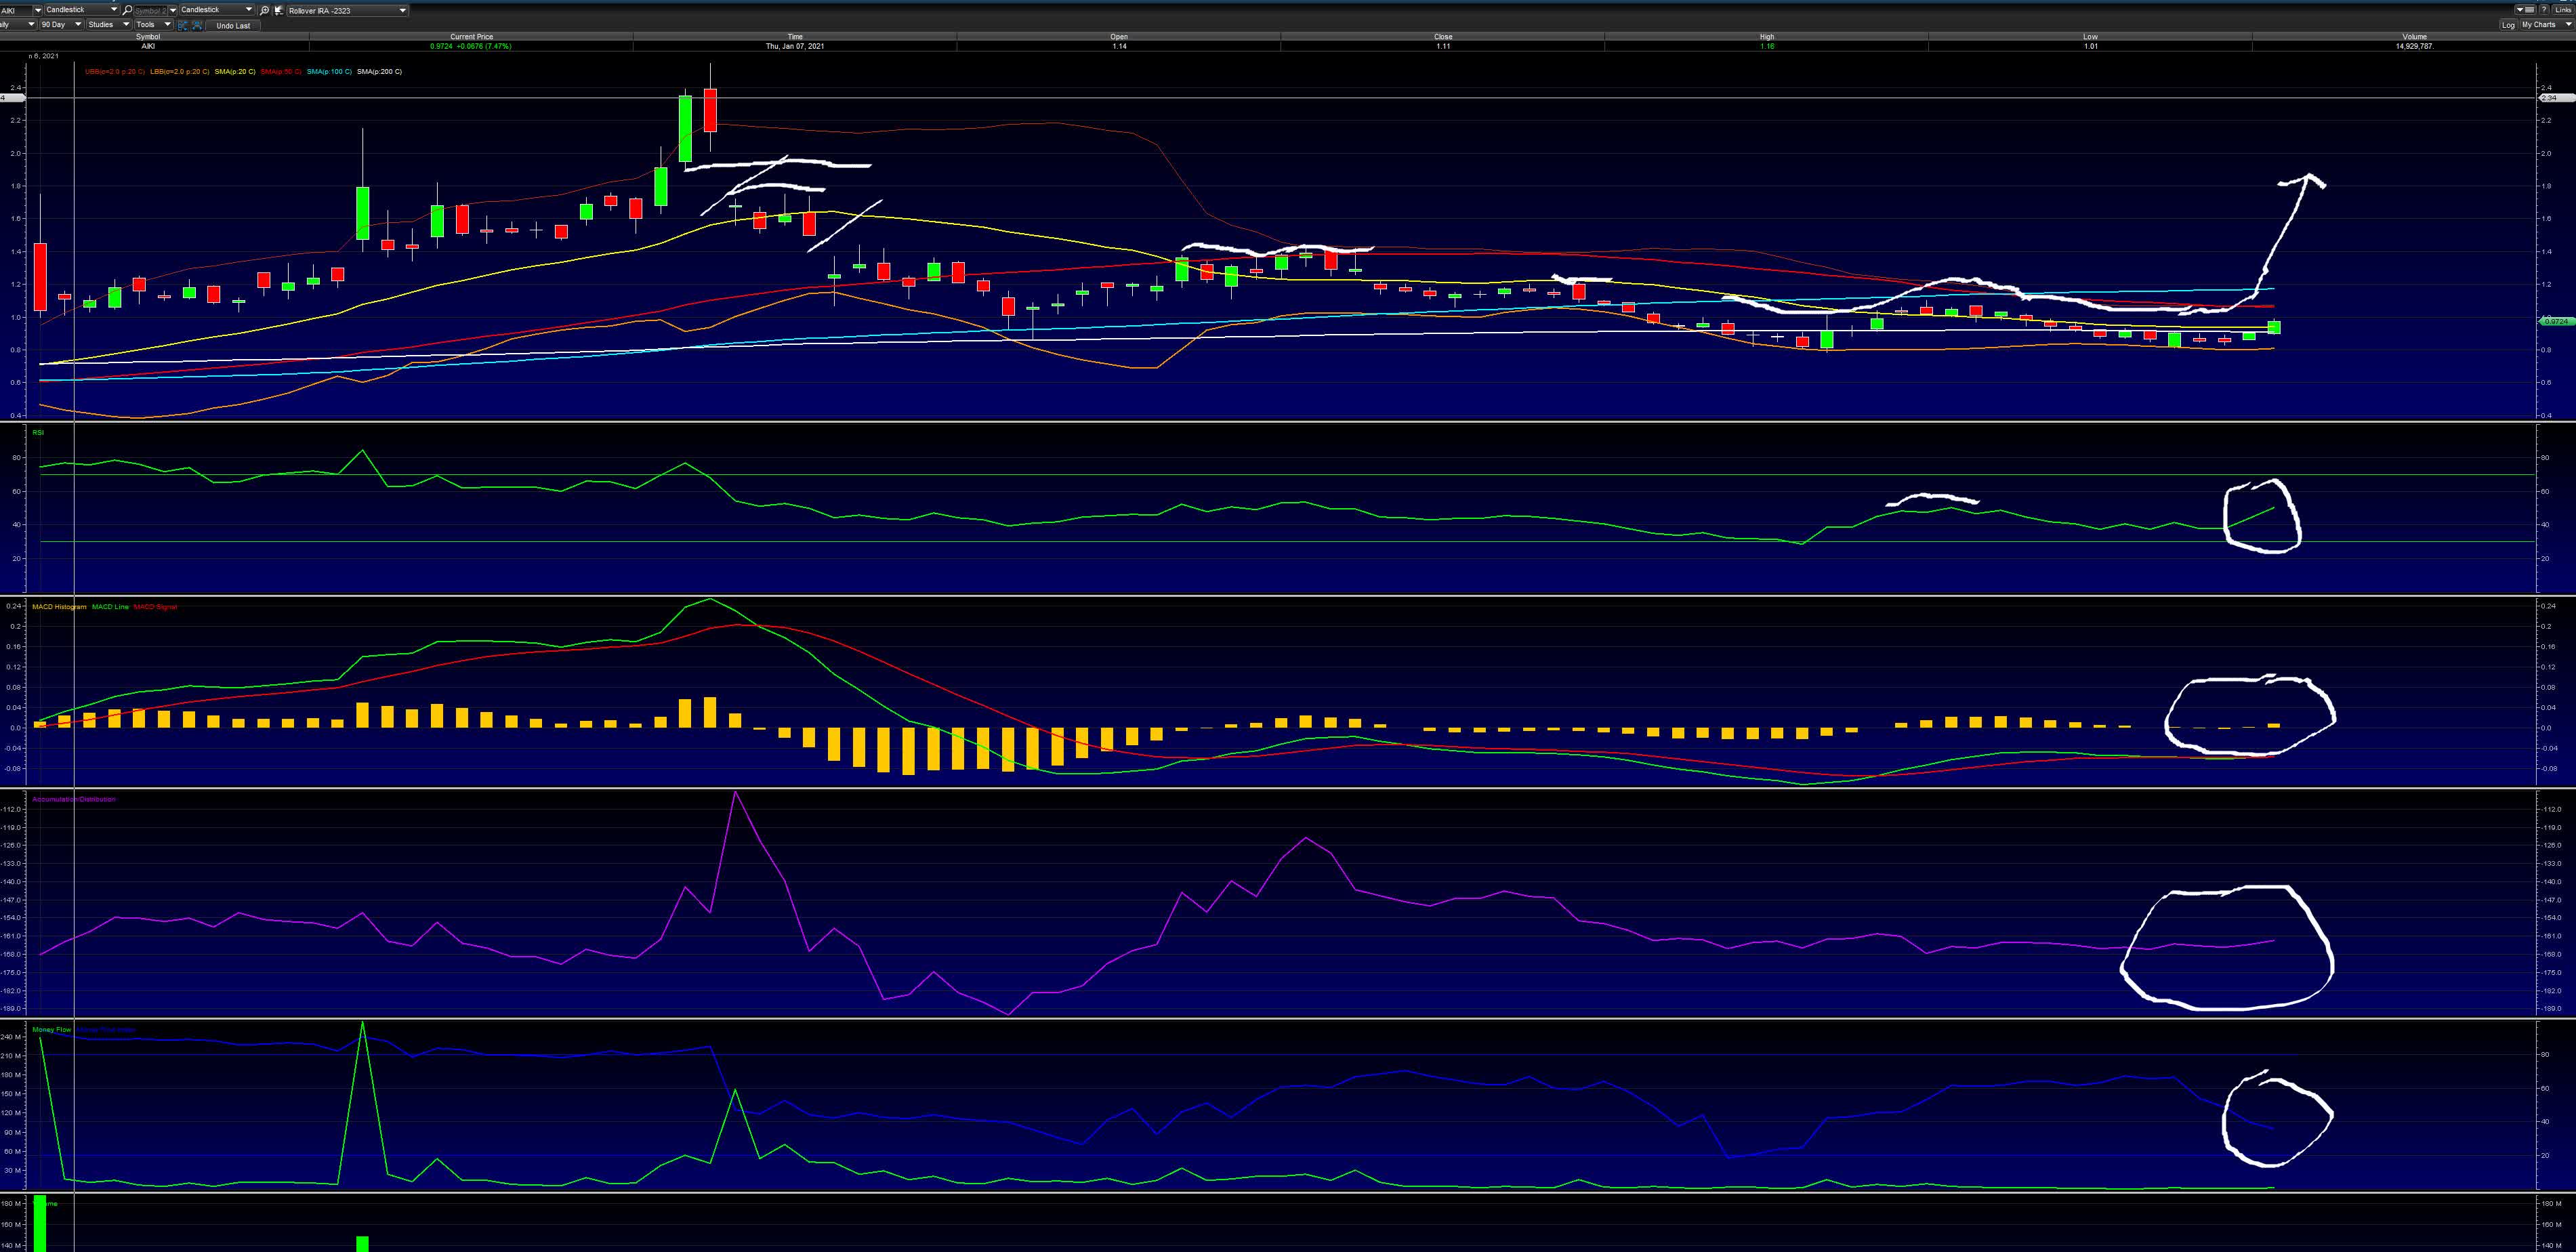
Task: Click the AIKI symbol cell in quote row
Action: pos(148,46)
